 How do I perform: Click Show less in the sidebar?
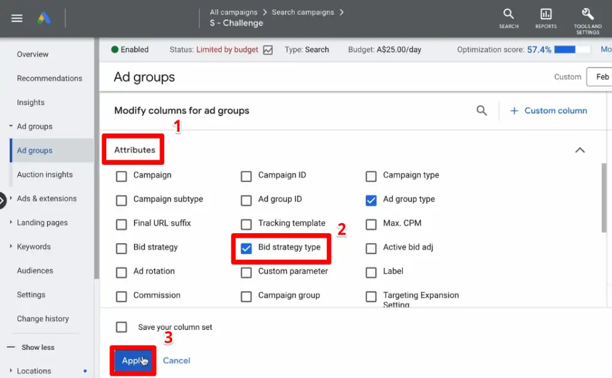[x=38, y=347]
